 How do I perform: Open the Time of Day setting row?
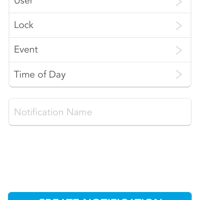(100, 75)
